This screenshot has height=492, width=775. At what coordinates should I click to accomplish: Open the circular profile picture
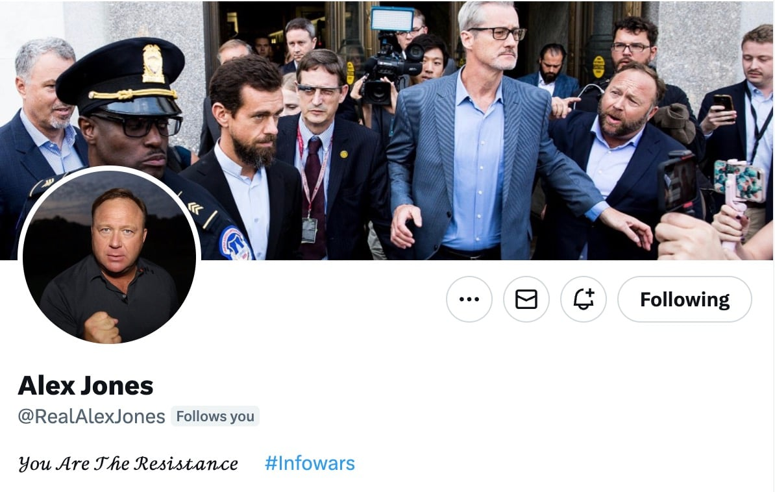point(109,257)
